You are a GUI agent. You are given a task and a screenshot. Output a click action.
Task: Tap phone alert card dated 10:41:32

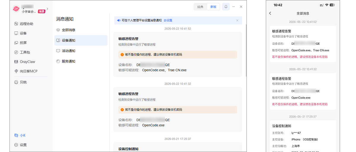pyautogui.click(x=303, y=91)
